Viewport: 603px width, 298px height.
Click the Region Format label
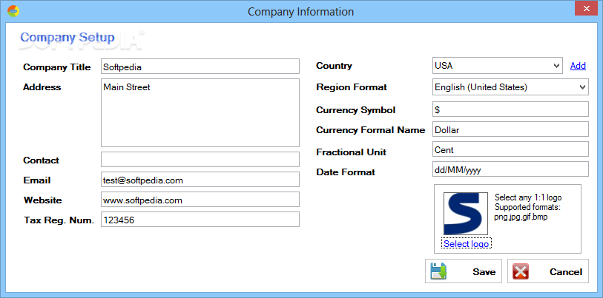[x=352, y=87]
